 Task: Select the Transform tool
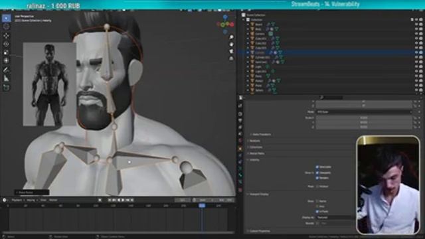point(6,60)
